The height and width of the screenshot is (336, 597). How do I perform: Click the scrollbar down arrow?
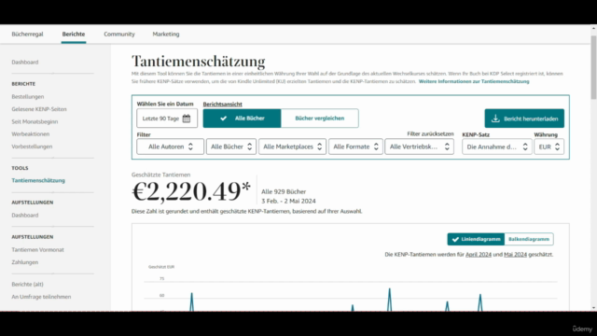pyautogui.click(x=593, y=308)
